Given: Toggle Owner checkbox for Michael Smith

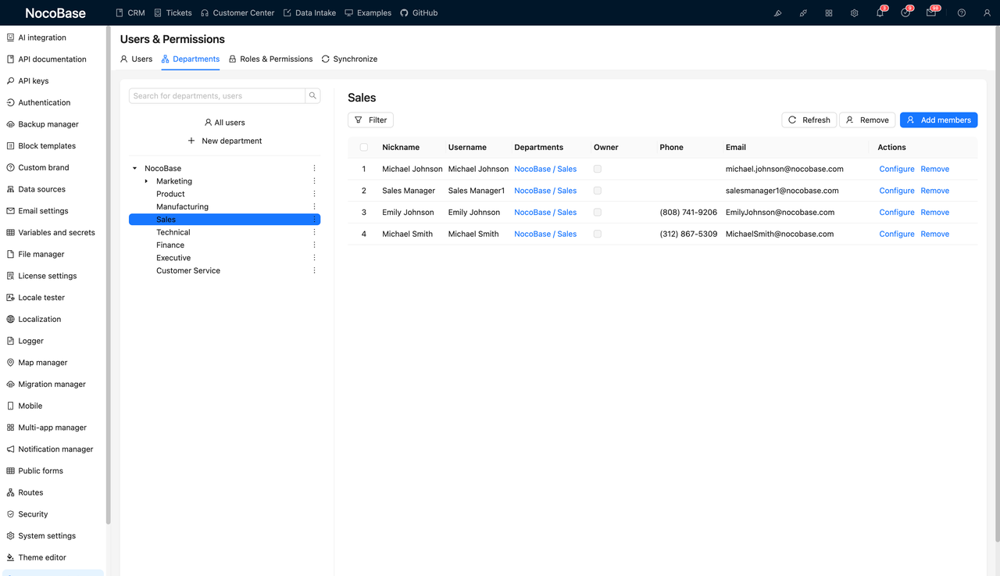Looking at the screenshot, I should pos(598,234).
